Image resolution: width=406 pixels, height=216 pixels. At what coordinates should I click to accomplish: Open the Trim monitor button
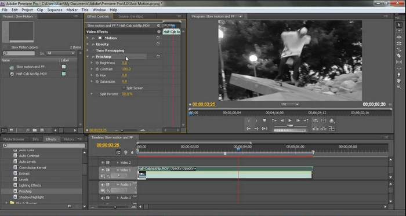coord(332,128)
